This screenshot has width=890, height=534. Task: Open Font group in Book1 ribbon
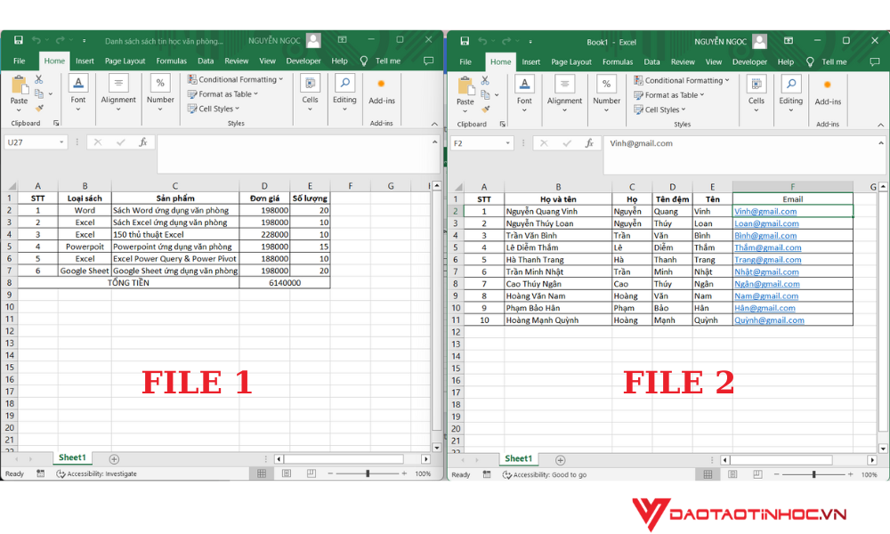pos(524,93)
